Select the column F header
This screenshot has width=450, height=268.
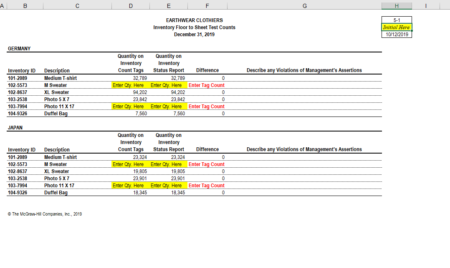(x=207, y=6)
